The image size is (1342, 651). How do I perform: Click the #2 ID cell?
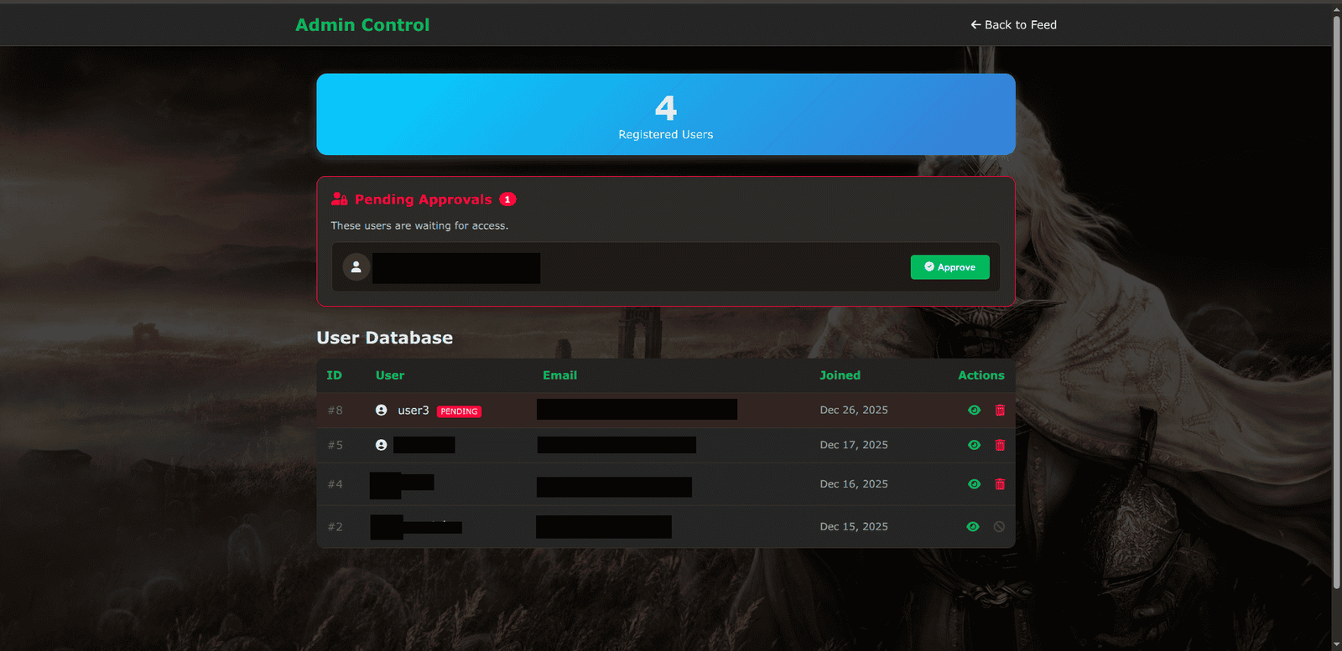(335, 527)
